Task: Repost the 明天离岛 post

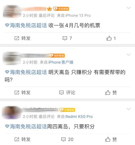Action: (22, 93)
